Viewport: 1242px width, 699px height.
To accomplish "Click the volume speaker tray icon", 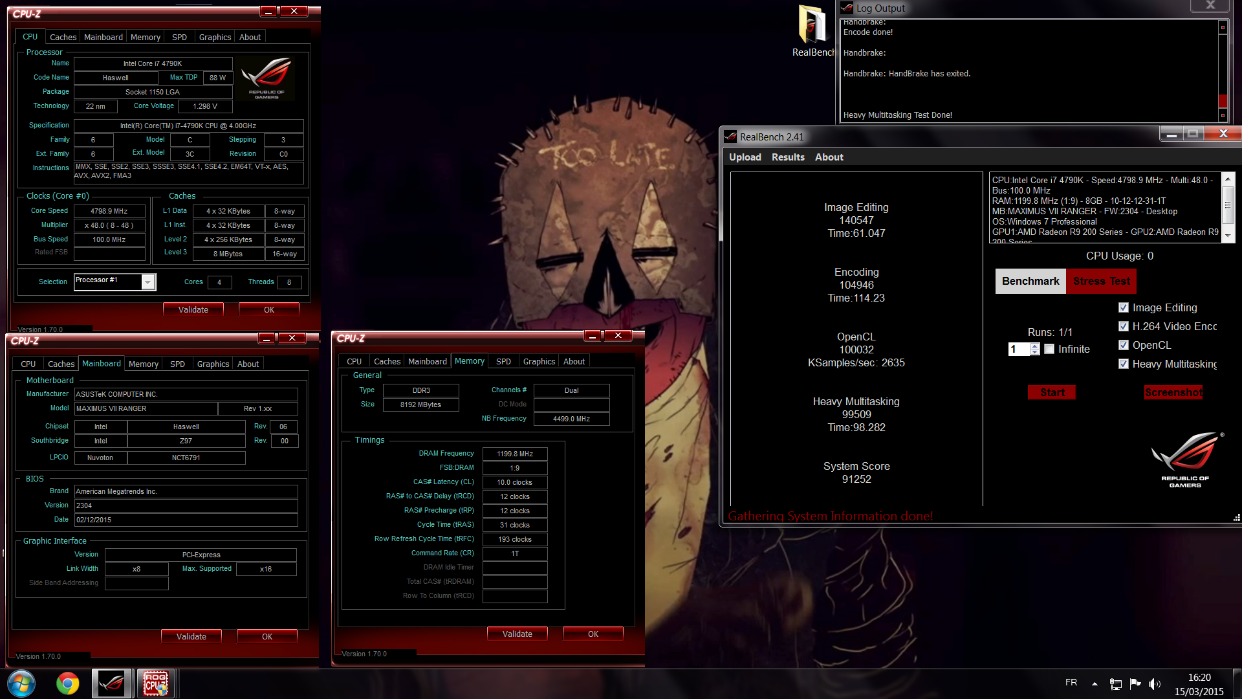I will point(1155,683).
